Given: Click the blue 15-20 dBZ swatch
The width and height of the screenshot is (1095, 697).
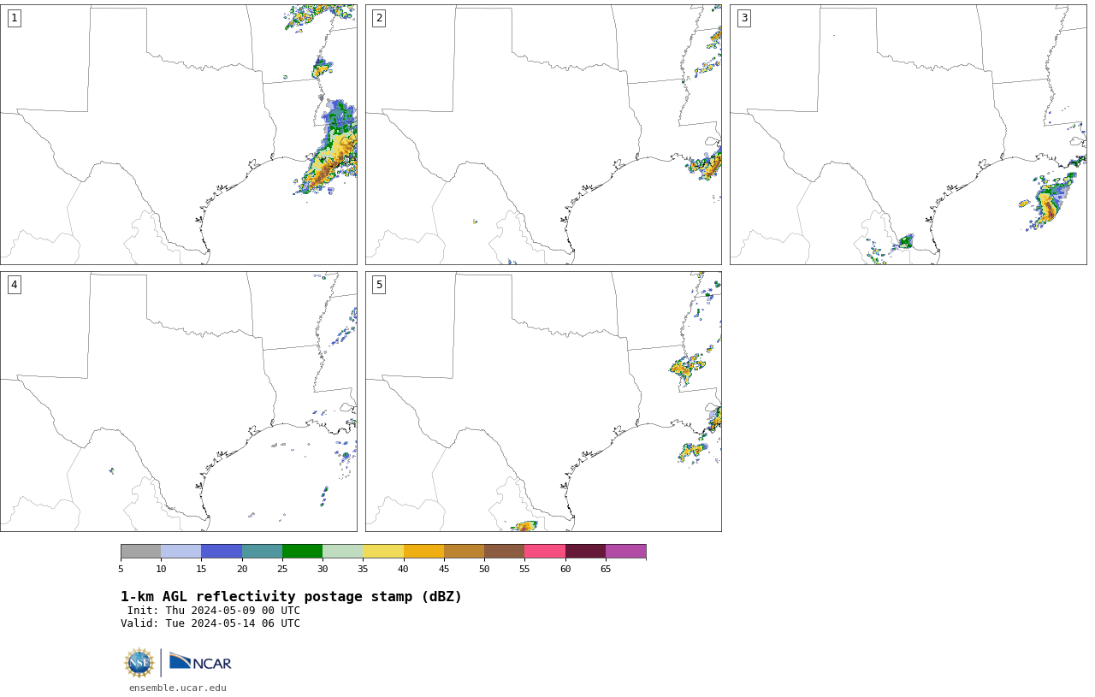Looking at the screenshot, I should click(222, 551).
